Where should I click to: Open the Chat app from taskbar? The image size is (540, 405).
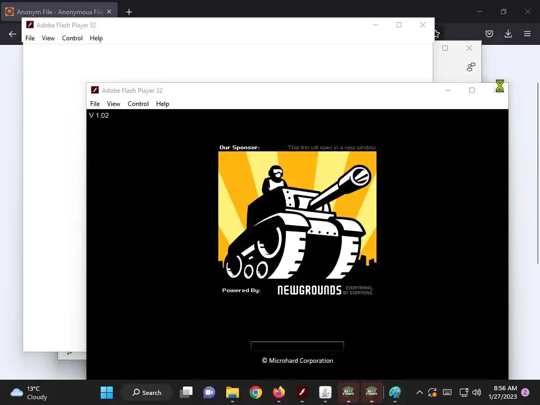point(209,392)
